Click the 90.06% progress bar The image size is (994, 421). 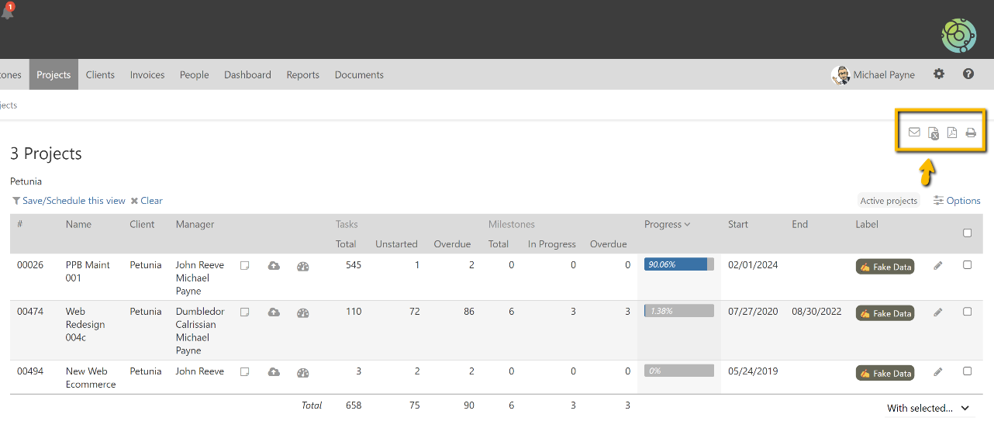coord(678,264)
